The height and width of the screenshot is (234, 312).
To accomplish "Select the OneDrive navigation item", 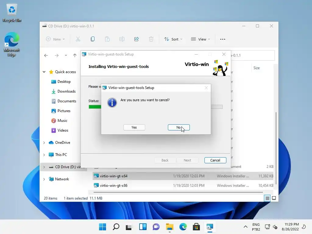I will tap(59, 143).
